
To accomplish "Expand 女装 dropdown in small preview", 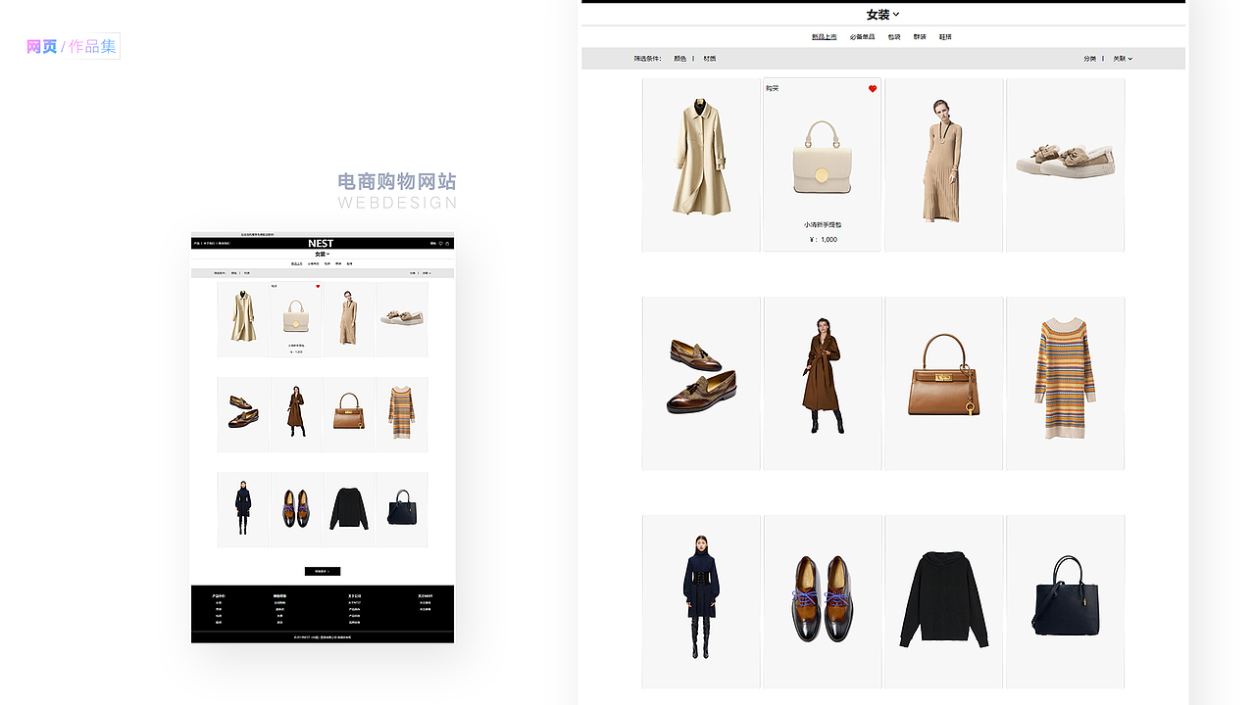I will 322,254.
